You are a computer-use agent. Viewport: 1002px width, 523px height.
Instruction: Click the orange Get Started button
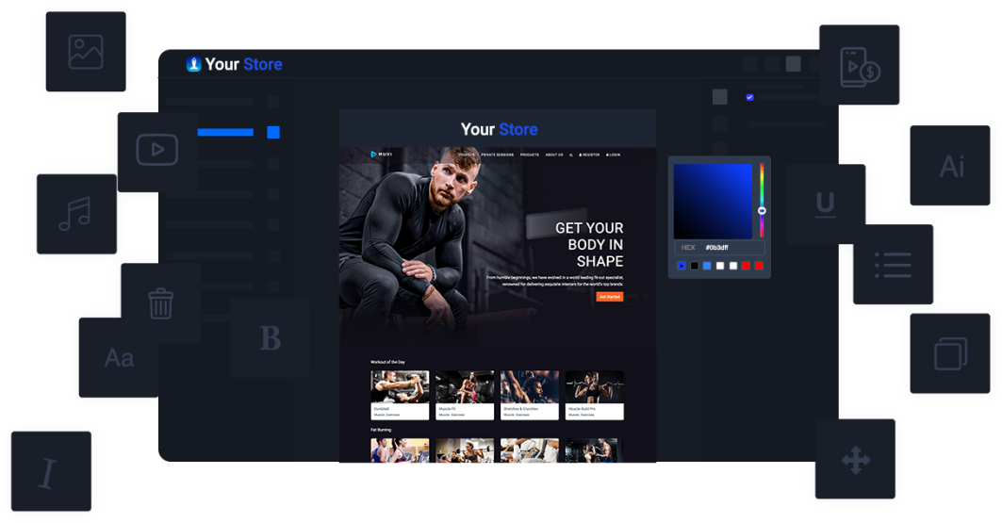609,297
